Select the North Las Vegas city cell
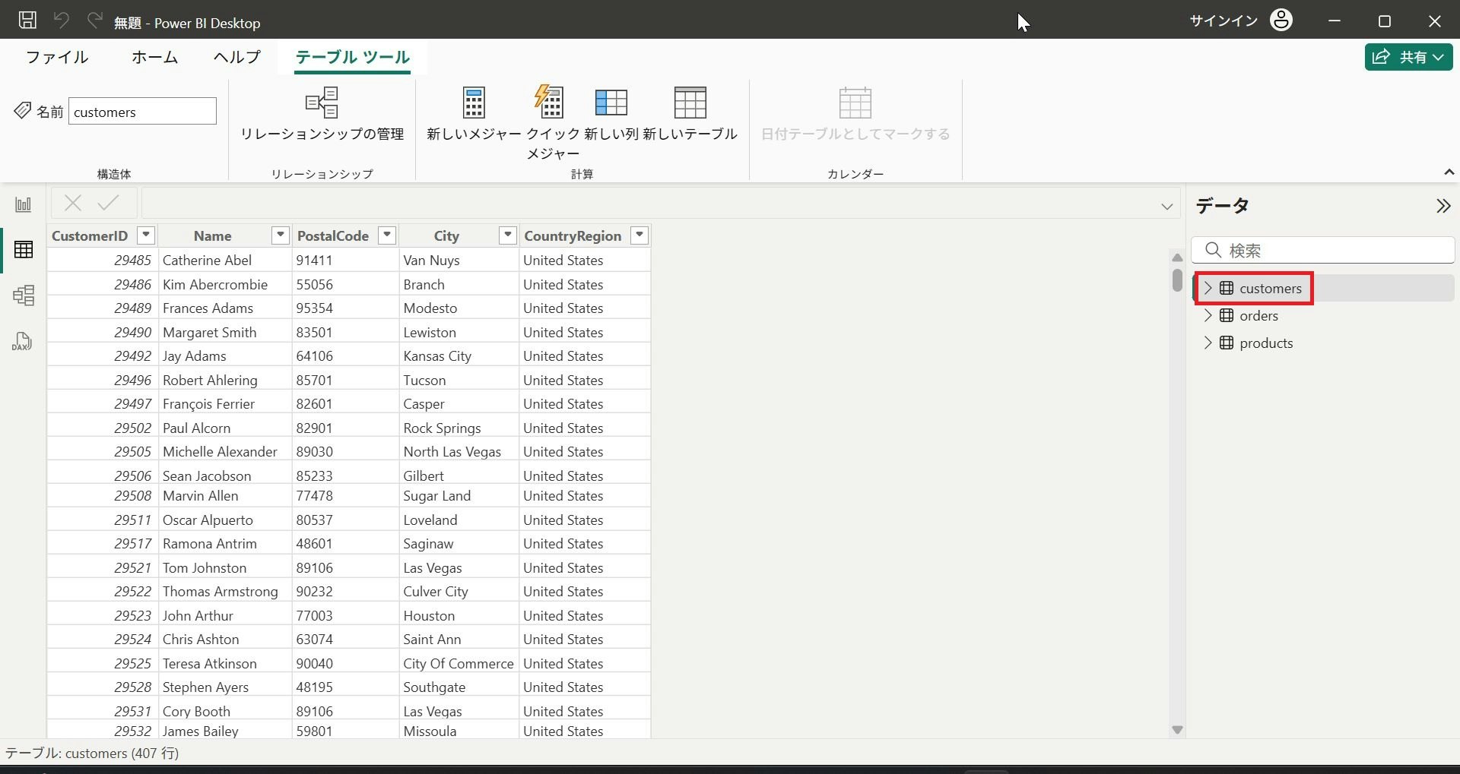Viewport: 1460px width, 774px height. (459, 451)
